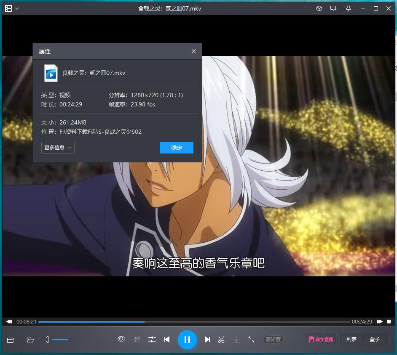397x355 pixels.
Task: Toggle the pin-on-top icon in title bar
Action: [x=349, y=8]
